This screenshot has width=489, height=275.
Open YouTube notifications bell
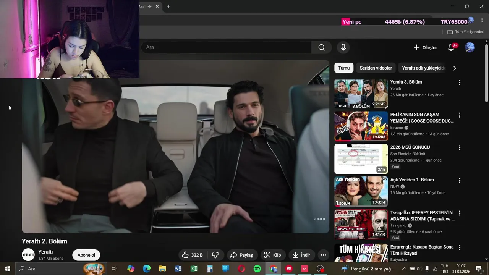pyautogui.click(x=451, y=47)
